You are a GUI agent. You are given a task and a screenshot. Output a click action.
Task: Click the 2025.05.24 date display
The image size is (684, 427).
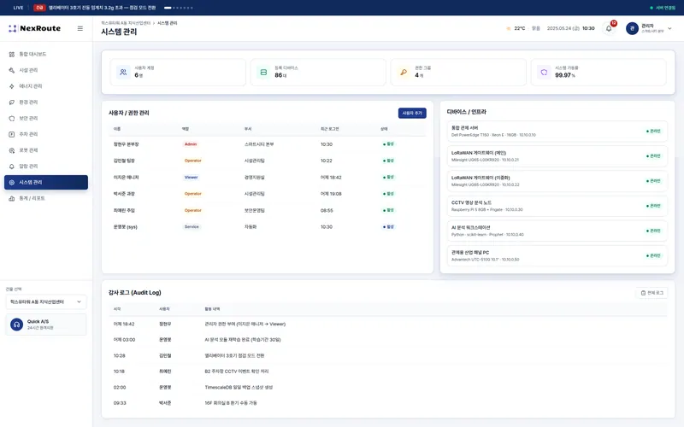point(563,28)
